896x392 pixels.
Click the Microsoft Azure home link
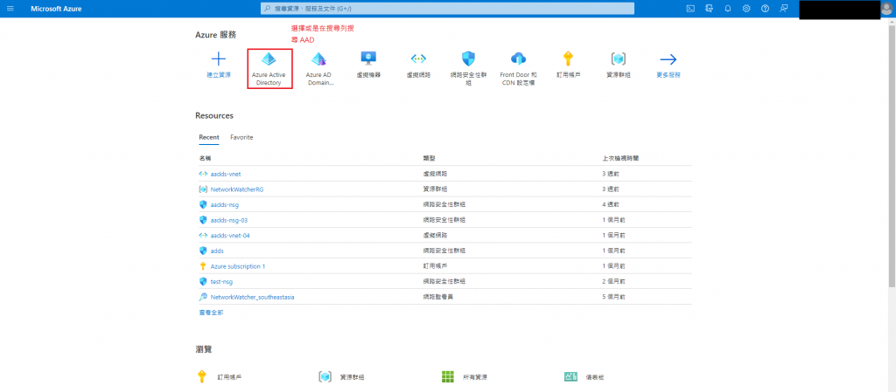[56, 9]
